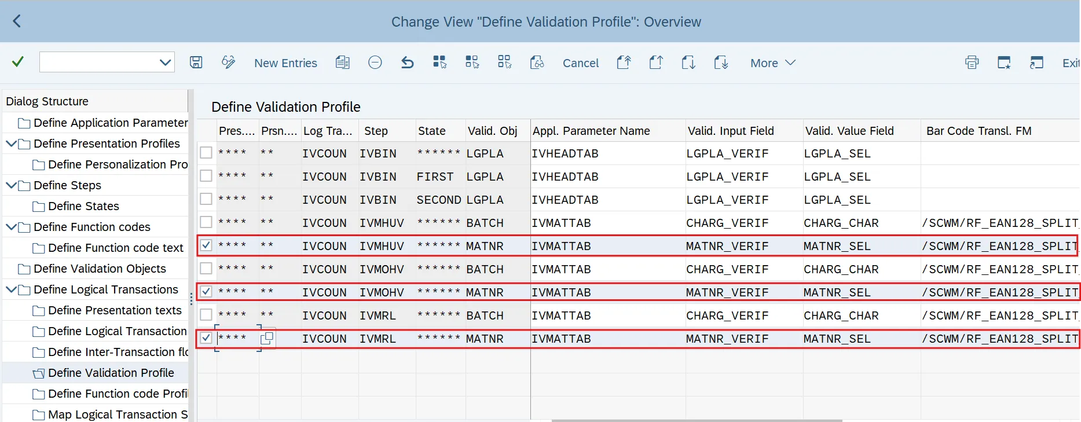Collapse the Define Logical Transactions node

[10, 289]
